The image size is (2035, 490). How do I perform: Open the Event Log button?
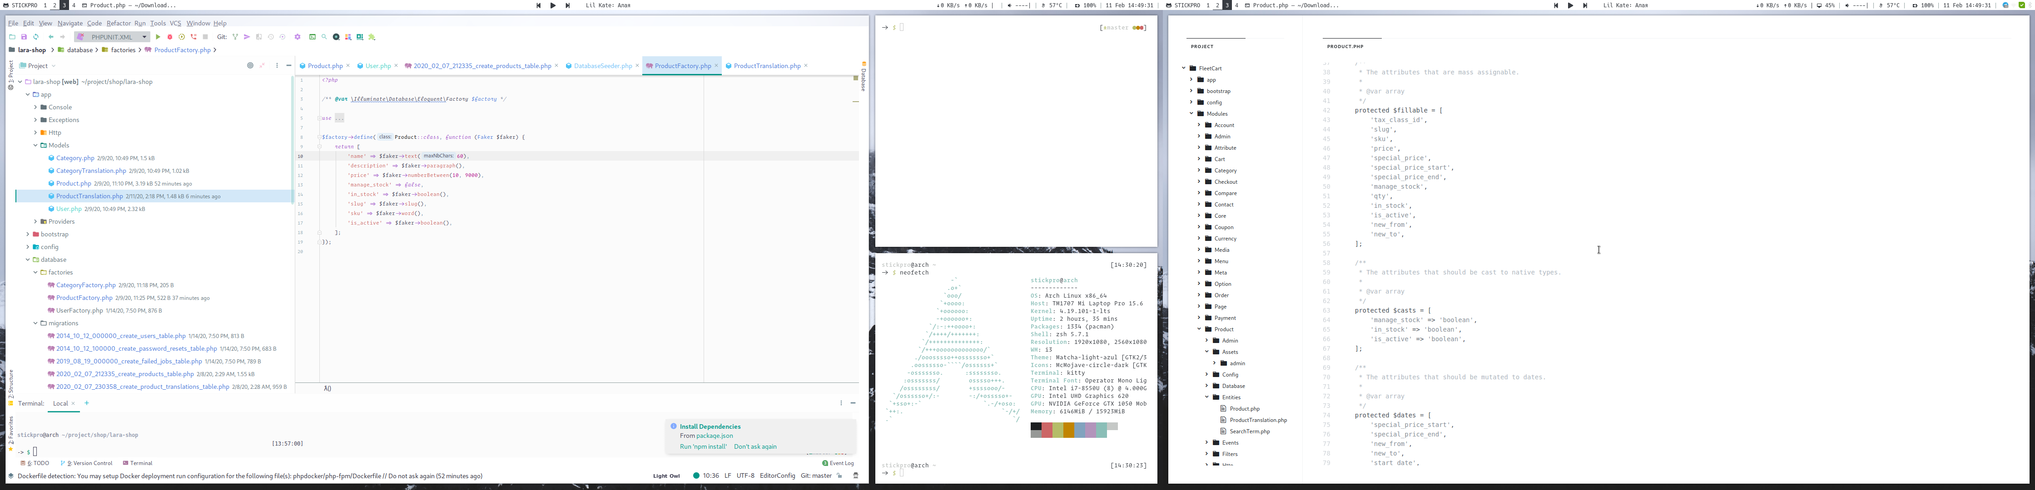coord(838,463)
